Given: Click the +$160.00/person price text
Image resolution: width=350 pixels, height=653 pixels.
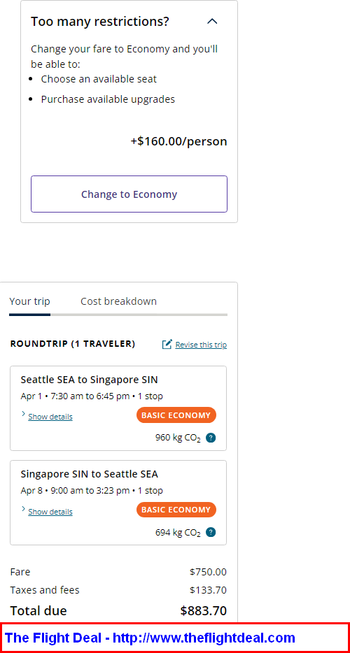Looking at the screenshot, I should [x=179, y=142].
